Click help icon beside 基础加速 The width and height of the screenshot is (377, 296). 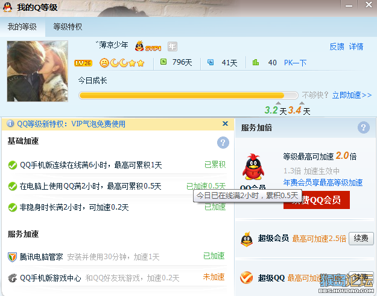pyautogui.click(x=223, y=143)
